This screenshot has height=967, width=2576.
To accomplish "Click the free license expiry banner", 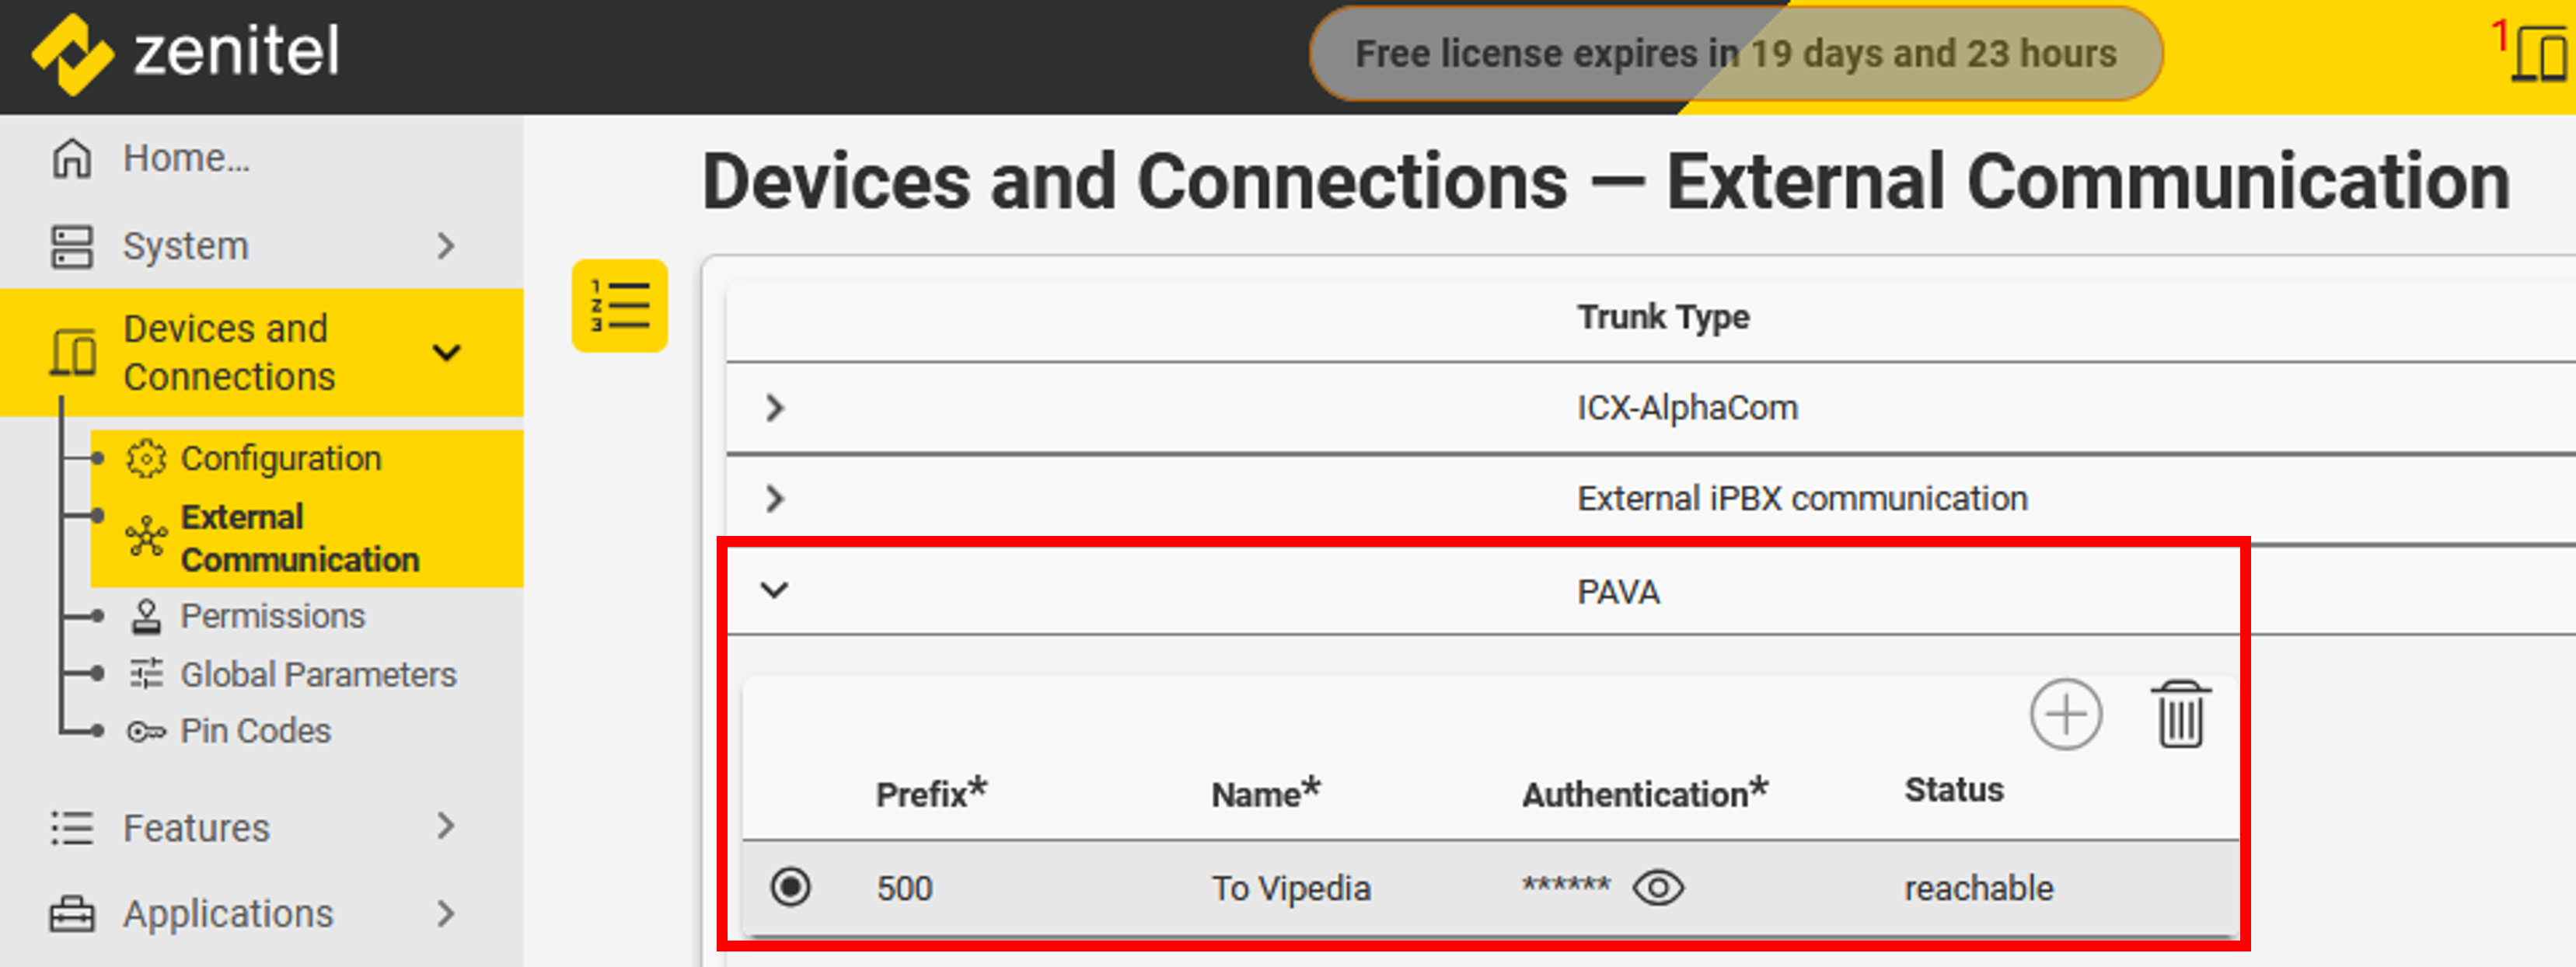I will click(1735, 54).
